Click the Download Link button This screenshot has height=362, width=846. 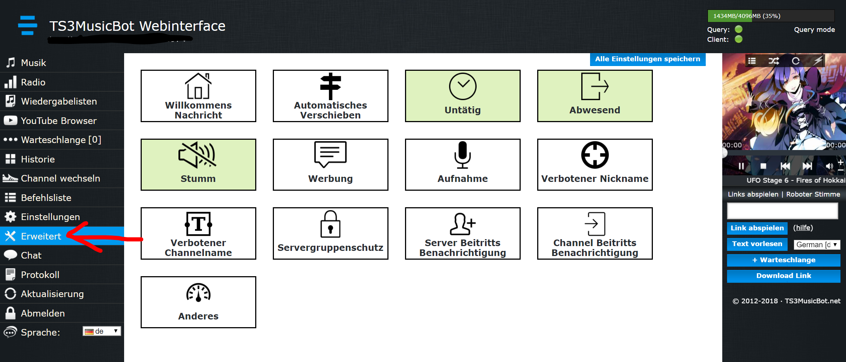click(x=784, y=276)
